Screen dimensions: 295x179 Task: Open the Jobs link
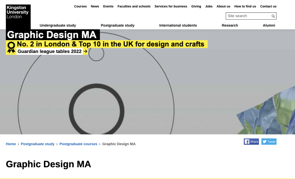click(x=209, y=6)
